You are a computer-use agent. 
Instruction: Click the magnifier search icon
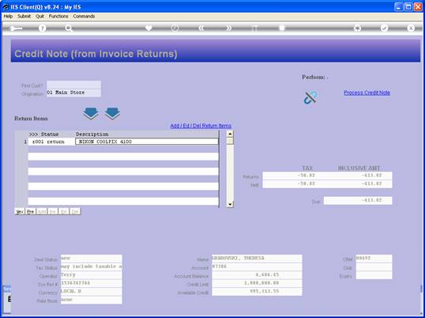coord(69,28)
